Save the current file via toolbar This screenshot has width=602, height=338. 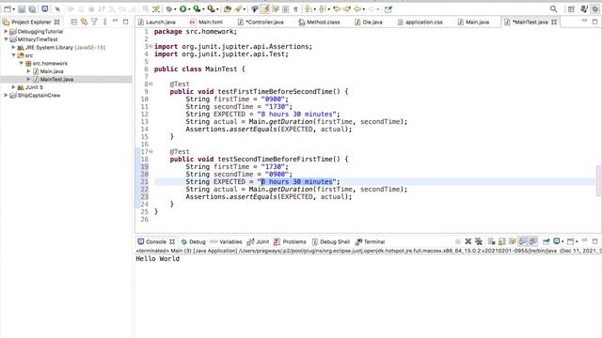click(x=22, y=9)
